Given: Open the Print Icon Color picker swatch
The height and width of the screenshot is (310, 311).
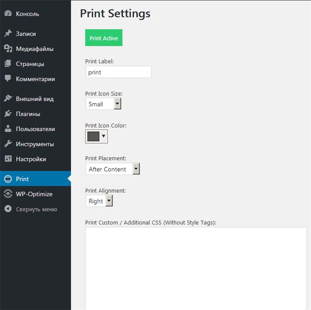Looking at the screenshot, I should [x=93, y=137].
